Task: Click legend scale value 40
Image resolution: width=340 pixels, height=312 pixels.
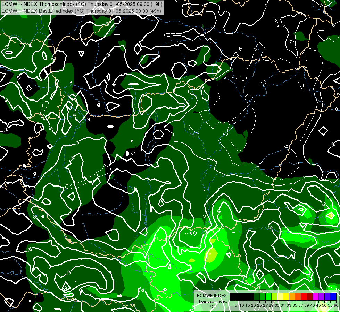Action: pyautogui.click(x=313, y=305)
